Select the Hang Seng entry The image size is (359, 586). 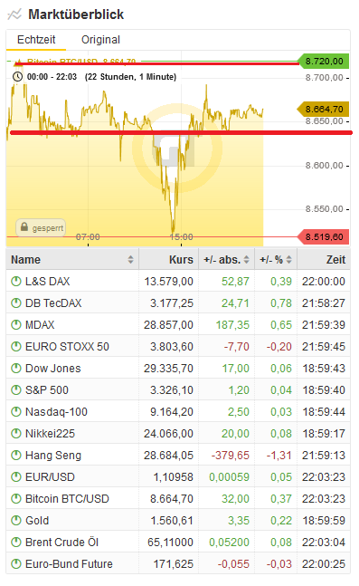point(53,455)
